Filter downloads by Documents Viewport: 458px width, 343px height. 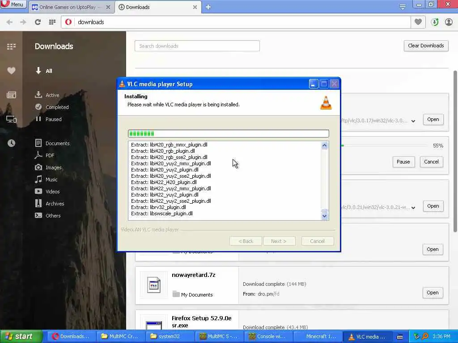(x=52, y=143)
